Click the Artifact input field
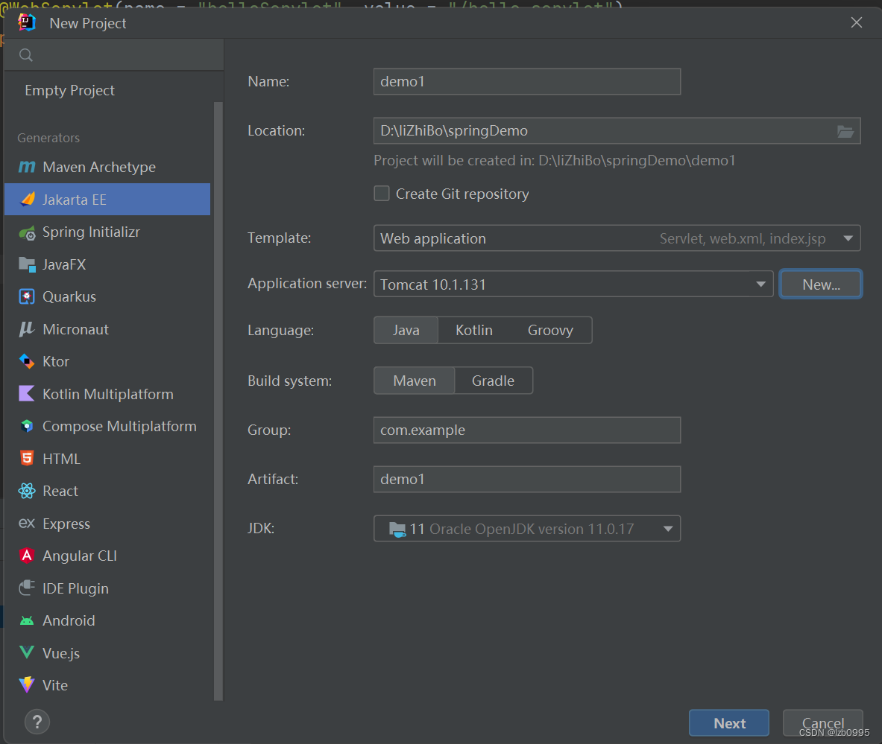The width and height of the screenshot is (882, 744). click(527, 480)
